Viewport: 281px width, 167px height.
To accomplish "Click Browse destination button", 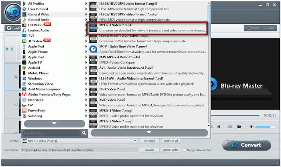I will coord(149,150).
